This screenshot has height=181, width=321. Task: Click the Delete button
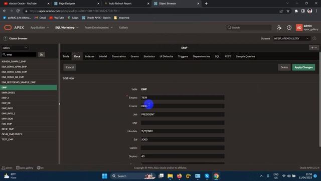coord(284,67)
